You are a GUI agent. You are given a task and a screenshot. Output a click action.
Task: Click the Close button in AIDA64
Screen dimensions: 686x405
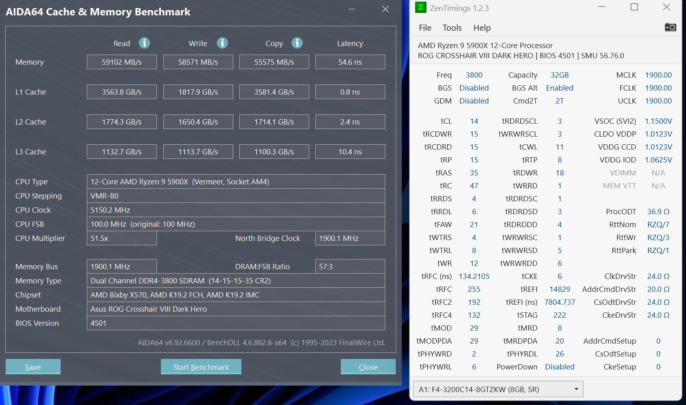tap(368, 367)
